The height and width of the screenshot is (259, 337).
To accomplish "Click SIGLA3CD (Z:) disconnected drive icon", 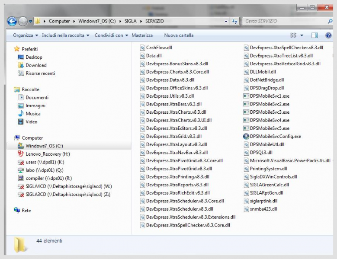I will point(21,195).
